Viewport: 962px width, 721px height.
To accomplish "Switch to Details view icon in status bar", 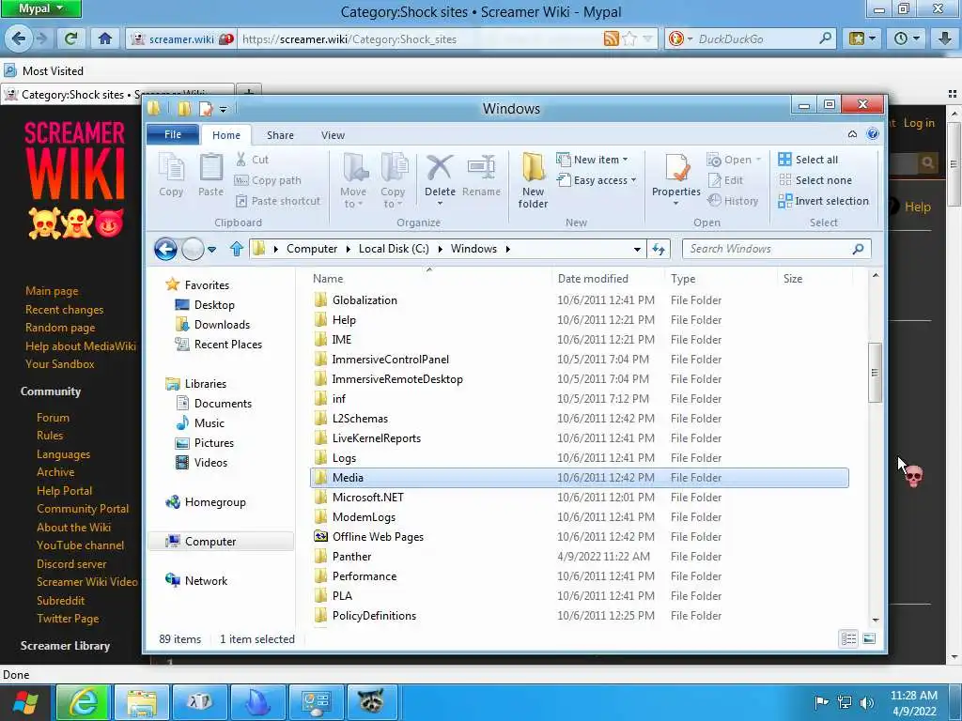I will point(849,638).
